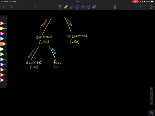Select the hand tool beside the lasso
The height and width of the screenshot is (116, 155).
88,7
